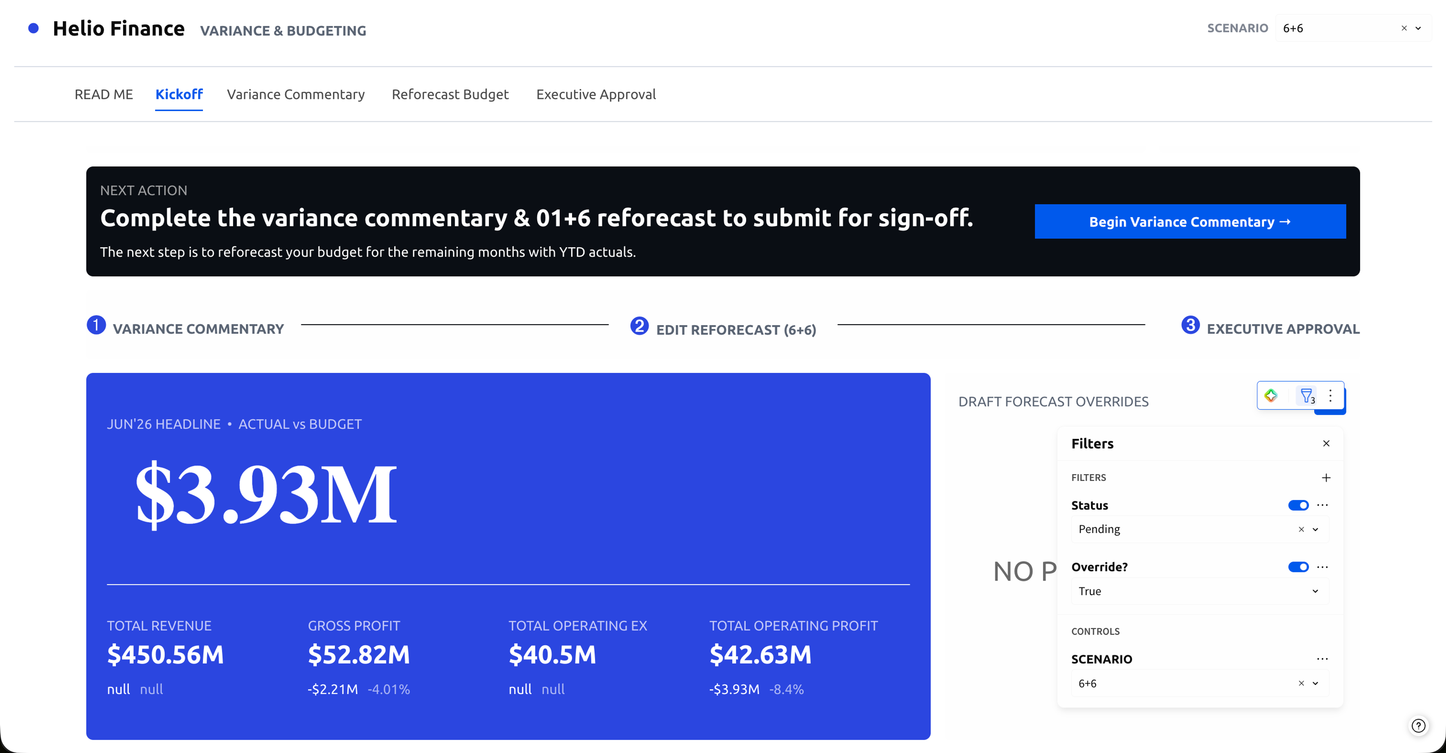
Task: Open SCENARIO control ellipsis menu
Action: (1322, 659)
